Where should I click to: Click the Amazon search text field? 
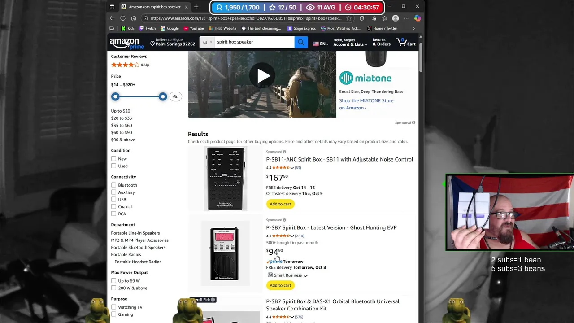tap(254, 42)
